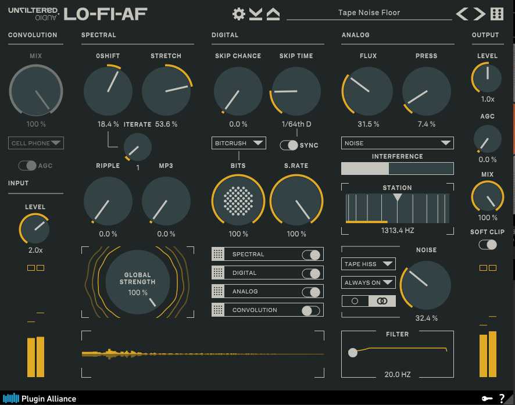The height and width of the screenshot is (405, 515).
Task: Turn on the SOFT CLIP switch
Action: point(487,245)
